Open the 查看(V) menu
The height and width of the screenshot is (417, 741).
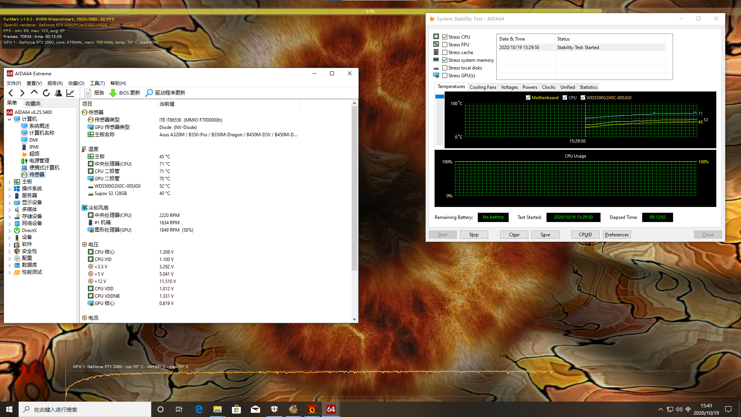(34, 83)
